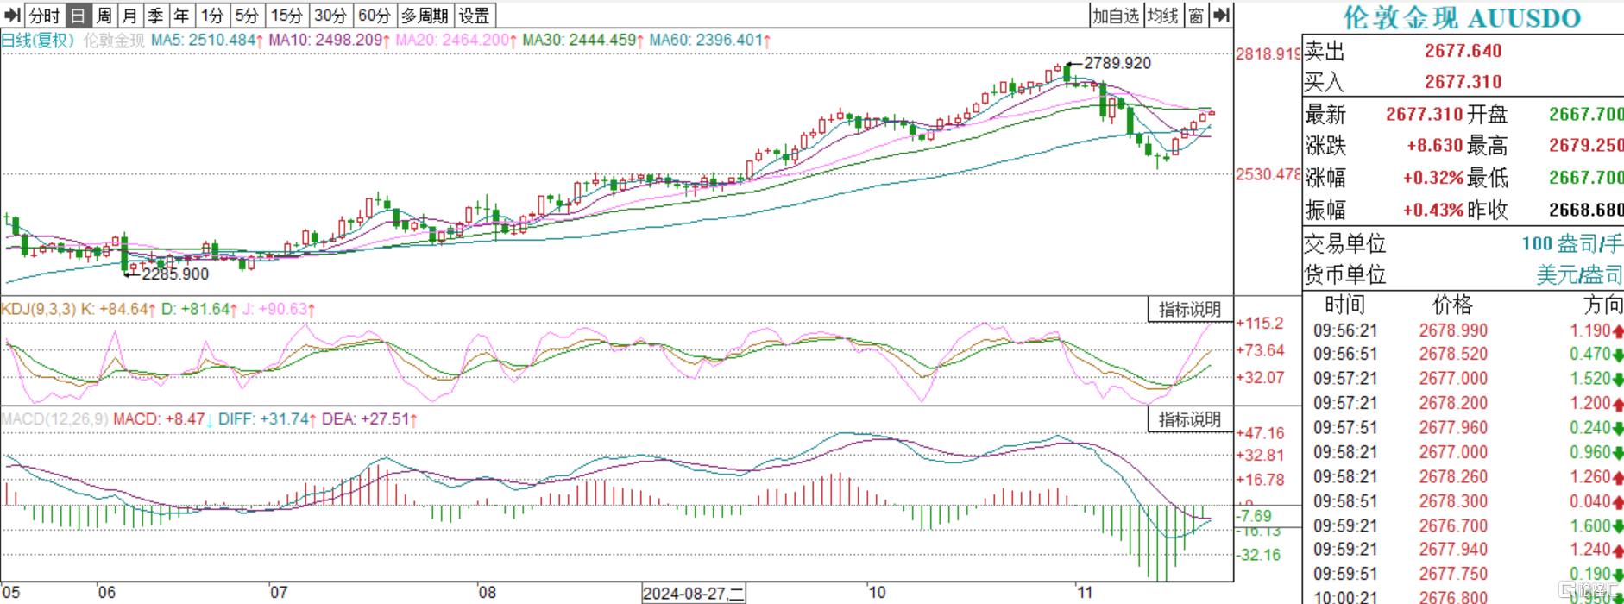Choose the 15分 timeframe tab

[286, 16]
